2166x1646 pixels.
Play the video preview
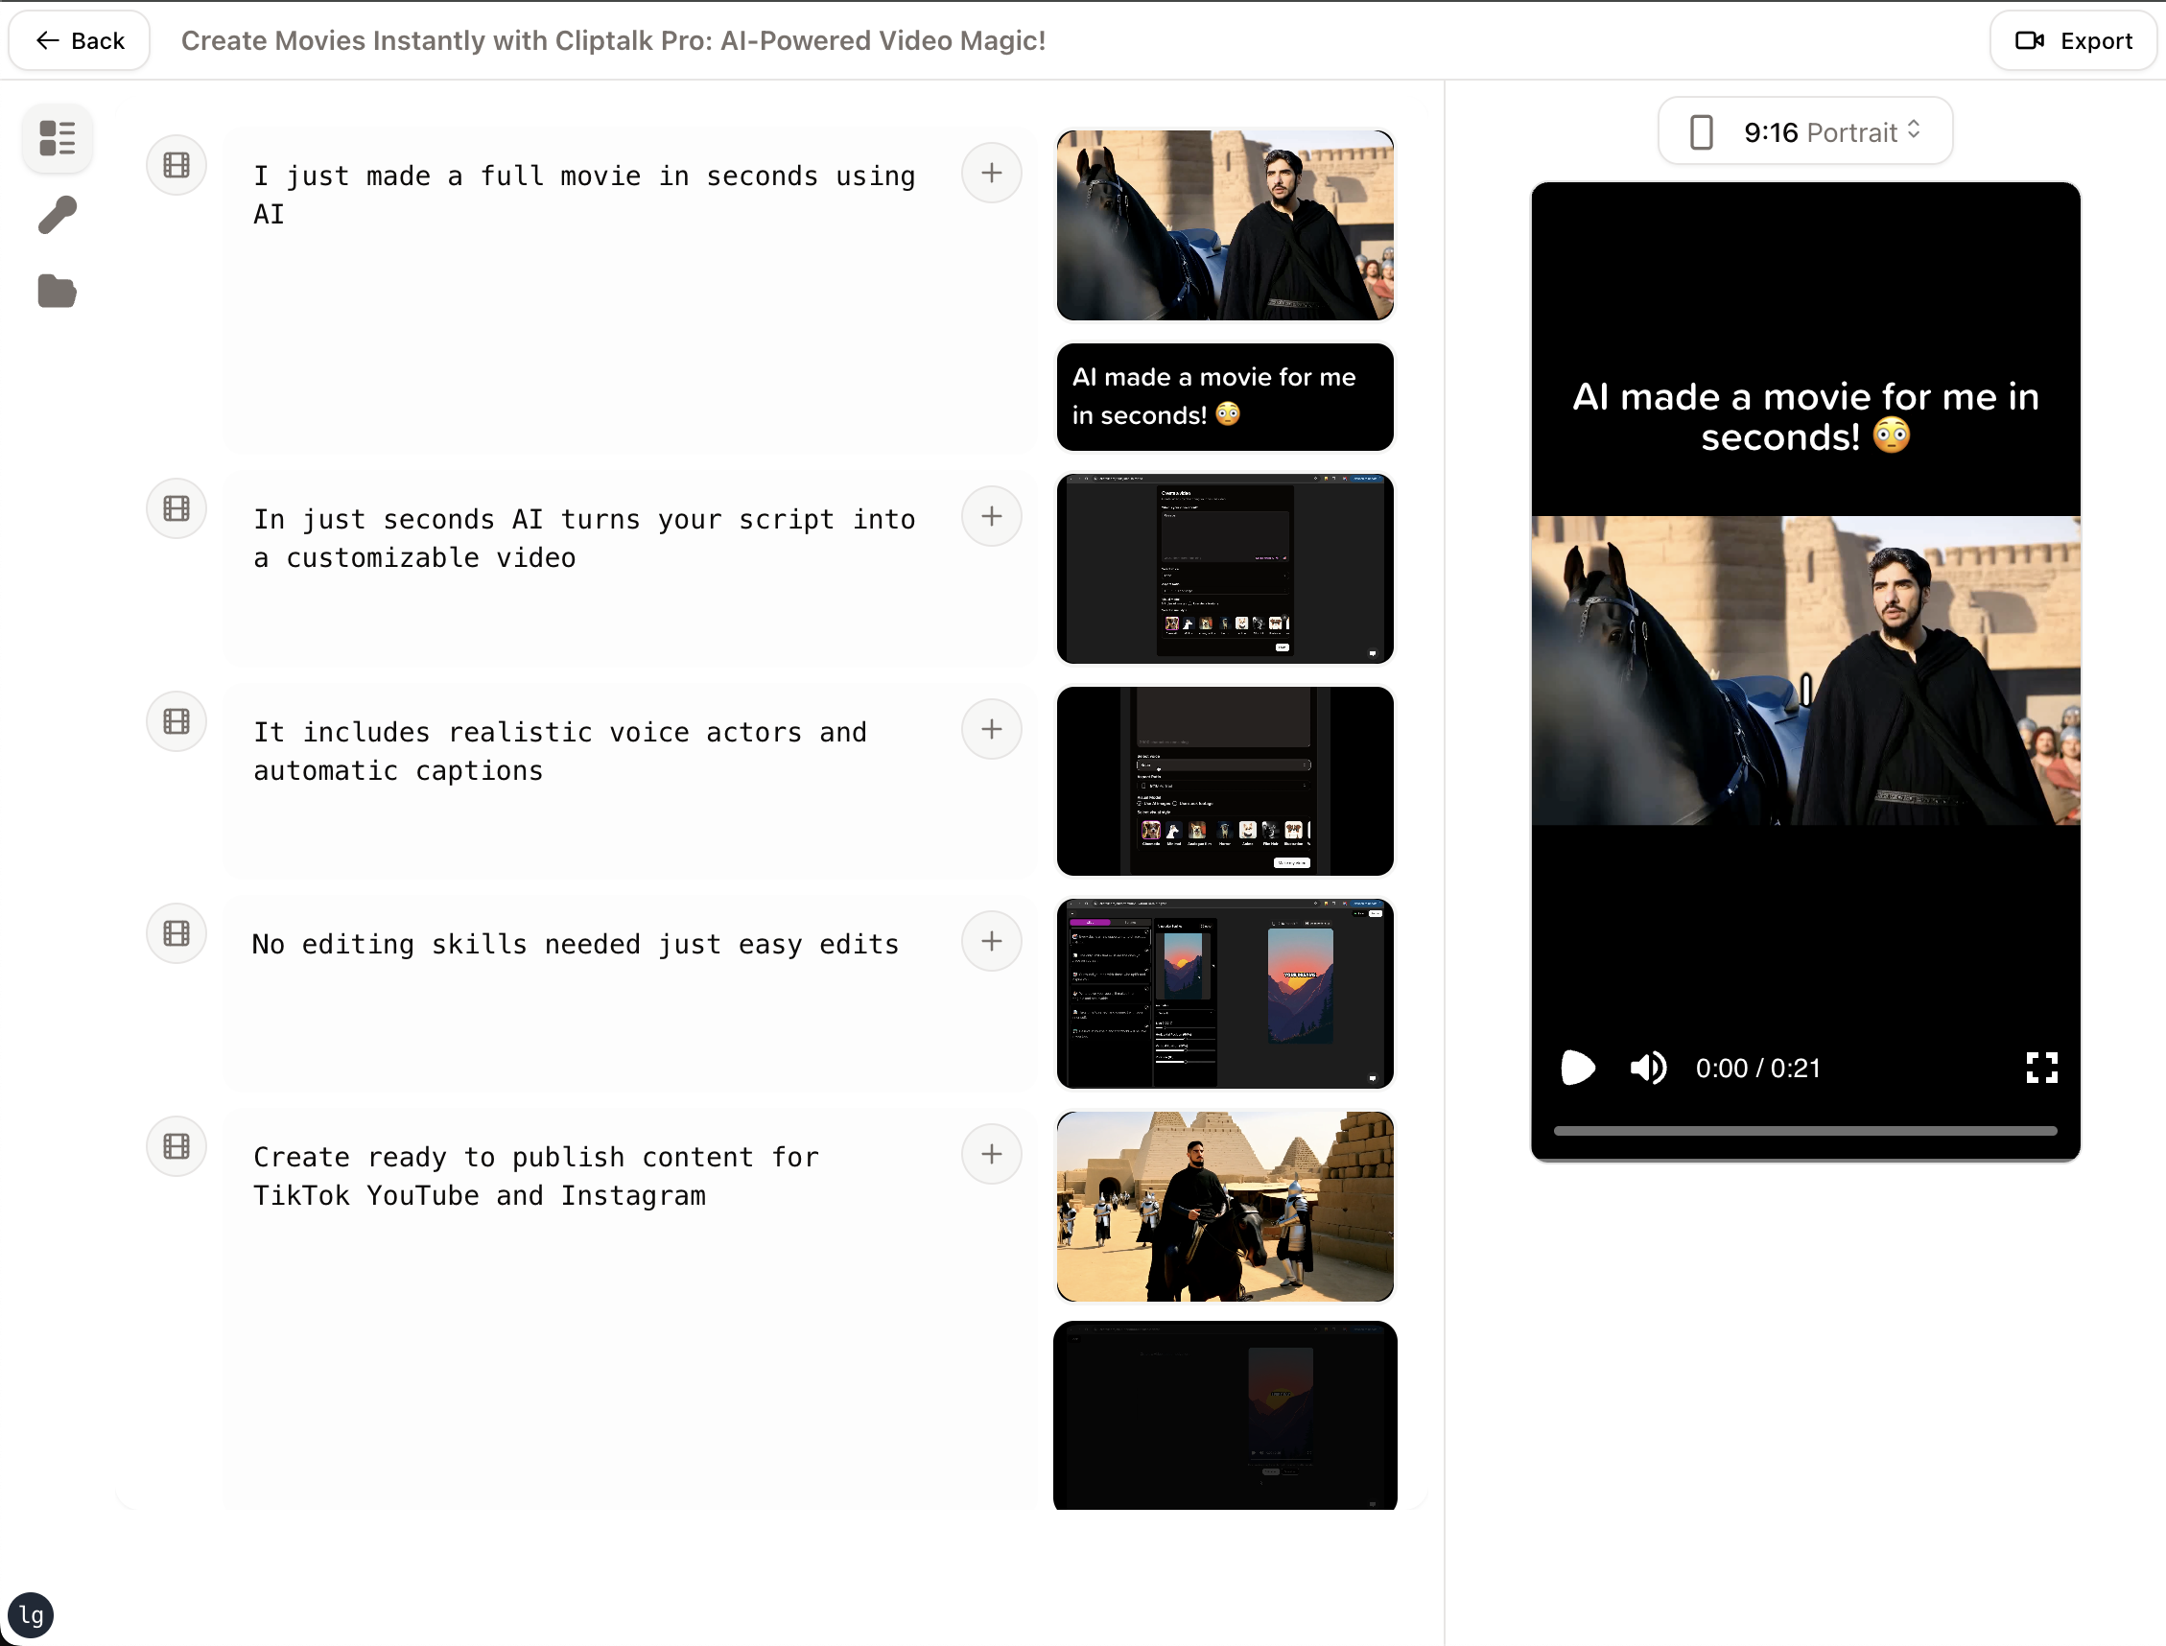click(x=1577, y=1068)
